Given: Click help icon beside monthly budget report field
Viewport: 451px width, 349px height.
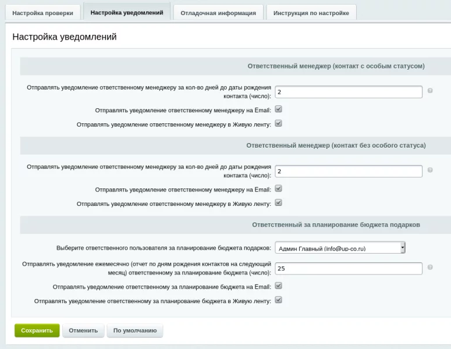Looking at the screenshot, I should click(x=430, y=268).
